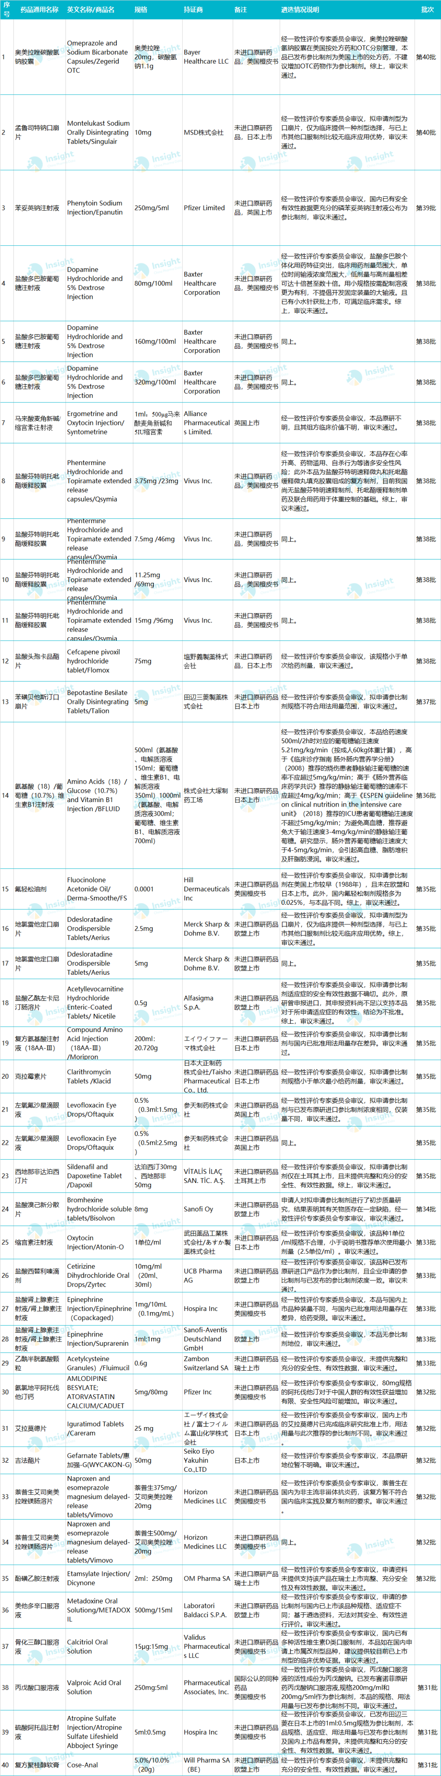Screen dimensions: 441x1776
Task: Click the 田辺三菱製薬株式会社 holder cell
Action: 206,702
